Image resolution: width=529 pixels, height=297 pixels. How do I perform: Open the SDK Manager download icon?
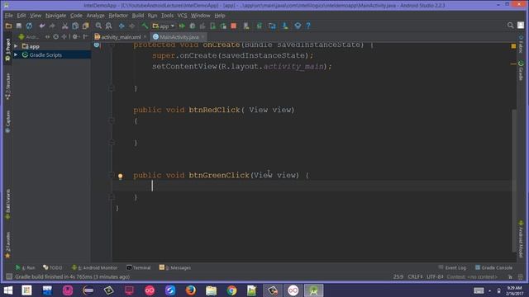point(285,26)
